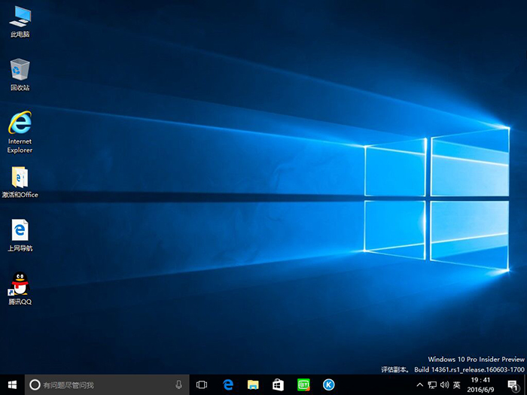Open the volume speaker control

coord(444,384)
